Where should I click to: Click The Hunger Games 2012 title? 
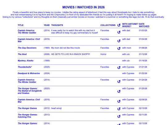[x=27, y=108]
